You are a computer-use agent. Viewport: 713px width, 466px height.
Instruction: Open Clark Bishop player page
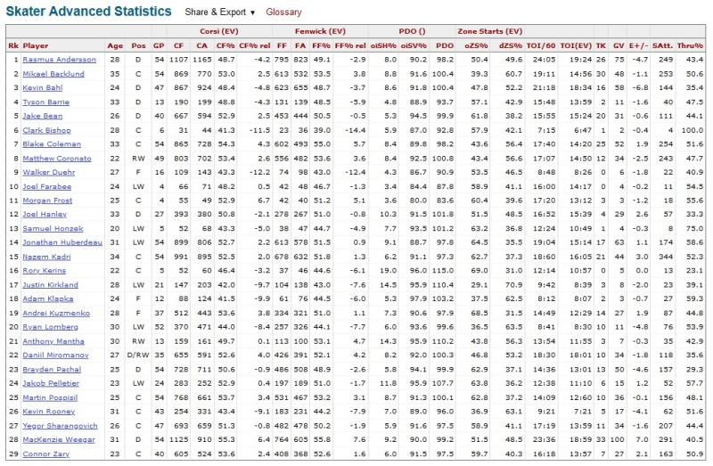coord(46,130)
